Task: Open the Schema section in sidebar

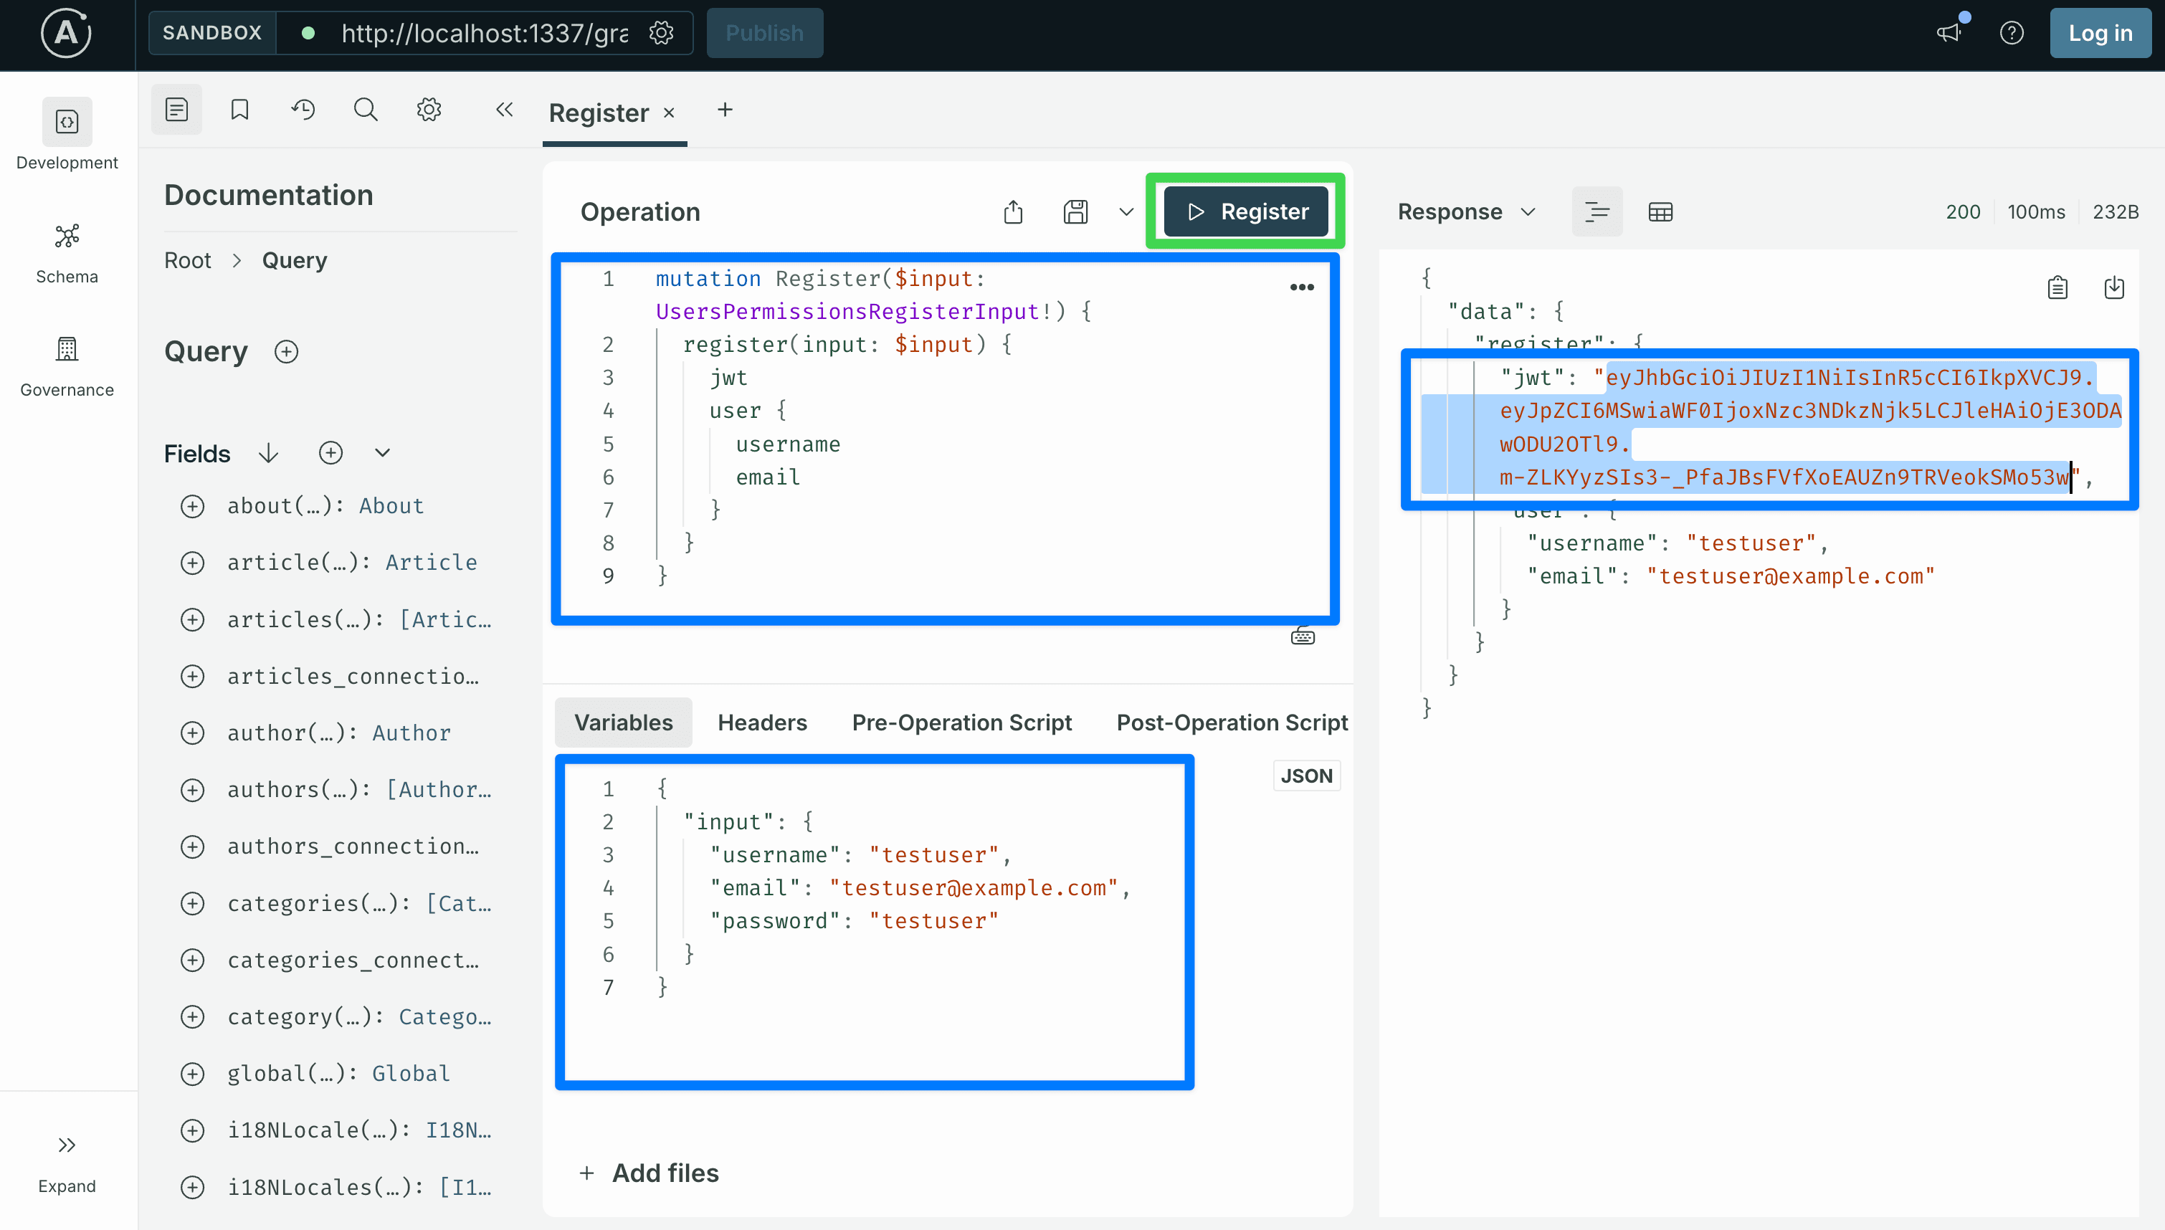Action: coord(67,254)
